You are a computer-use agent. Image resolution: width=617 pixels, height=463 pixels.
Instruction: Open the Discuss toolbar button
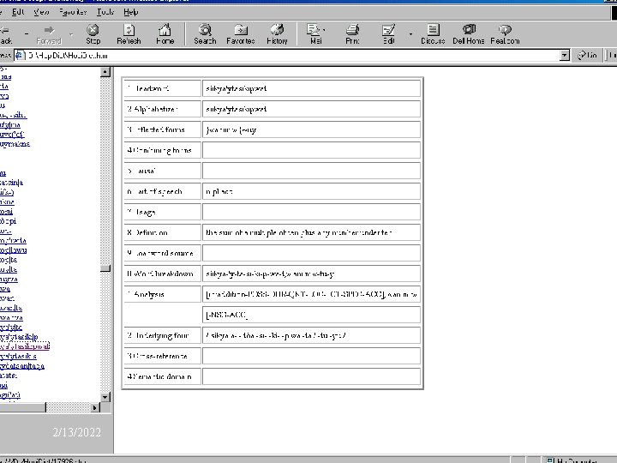(433, 34)
